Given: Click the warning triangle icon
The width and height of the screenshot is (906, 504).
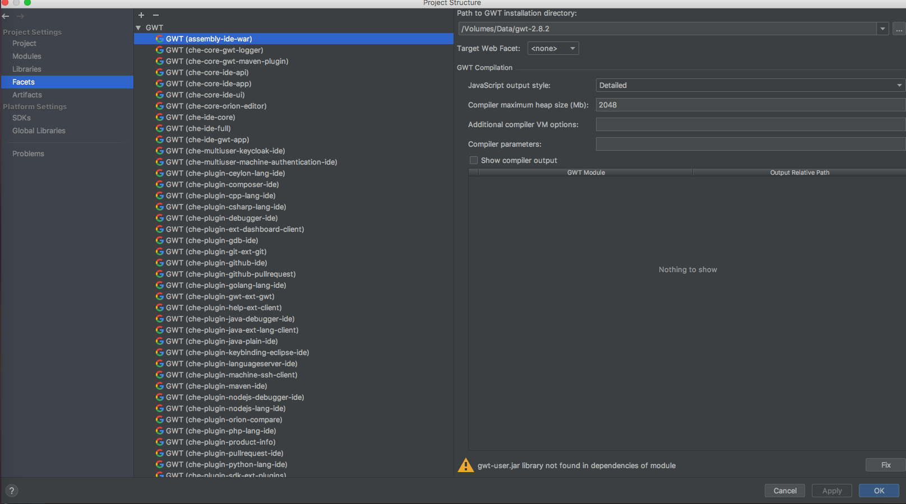Looking at the screenshot, I should 465,465.
